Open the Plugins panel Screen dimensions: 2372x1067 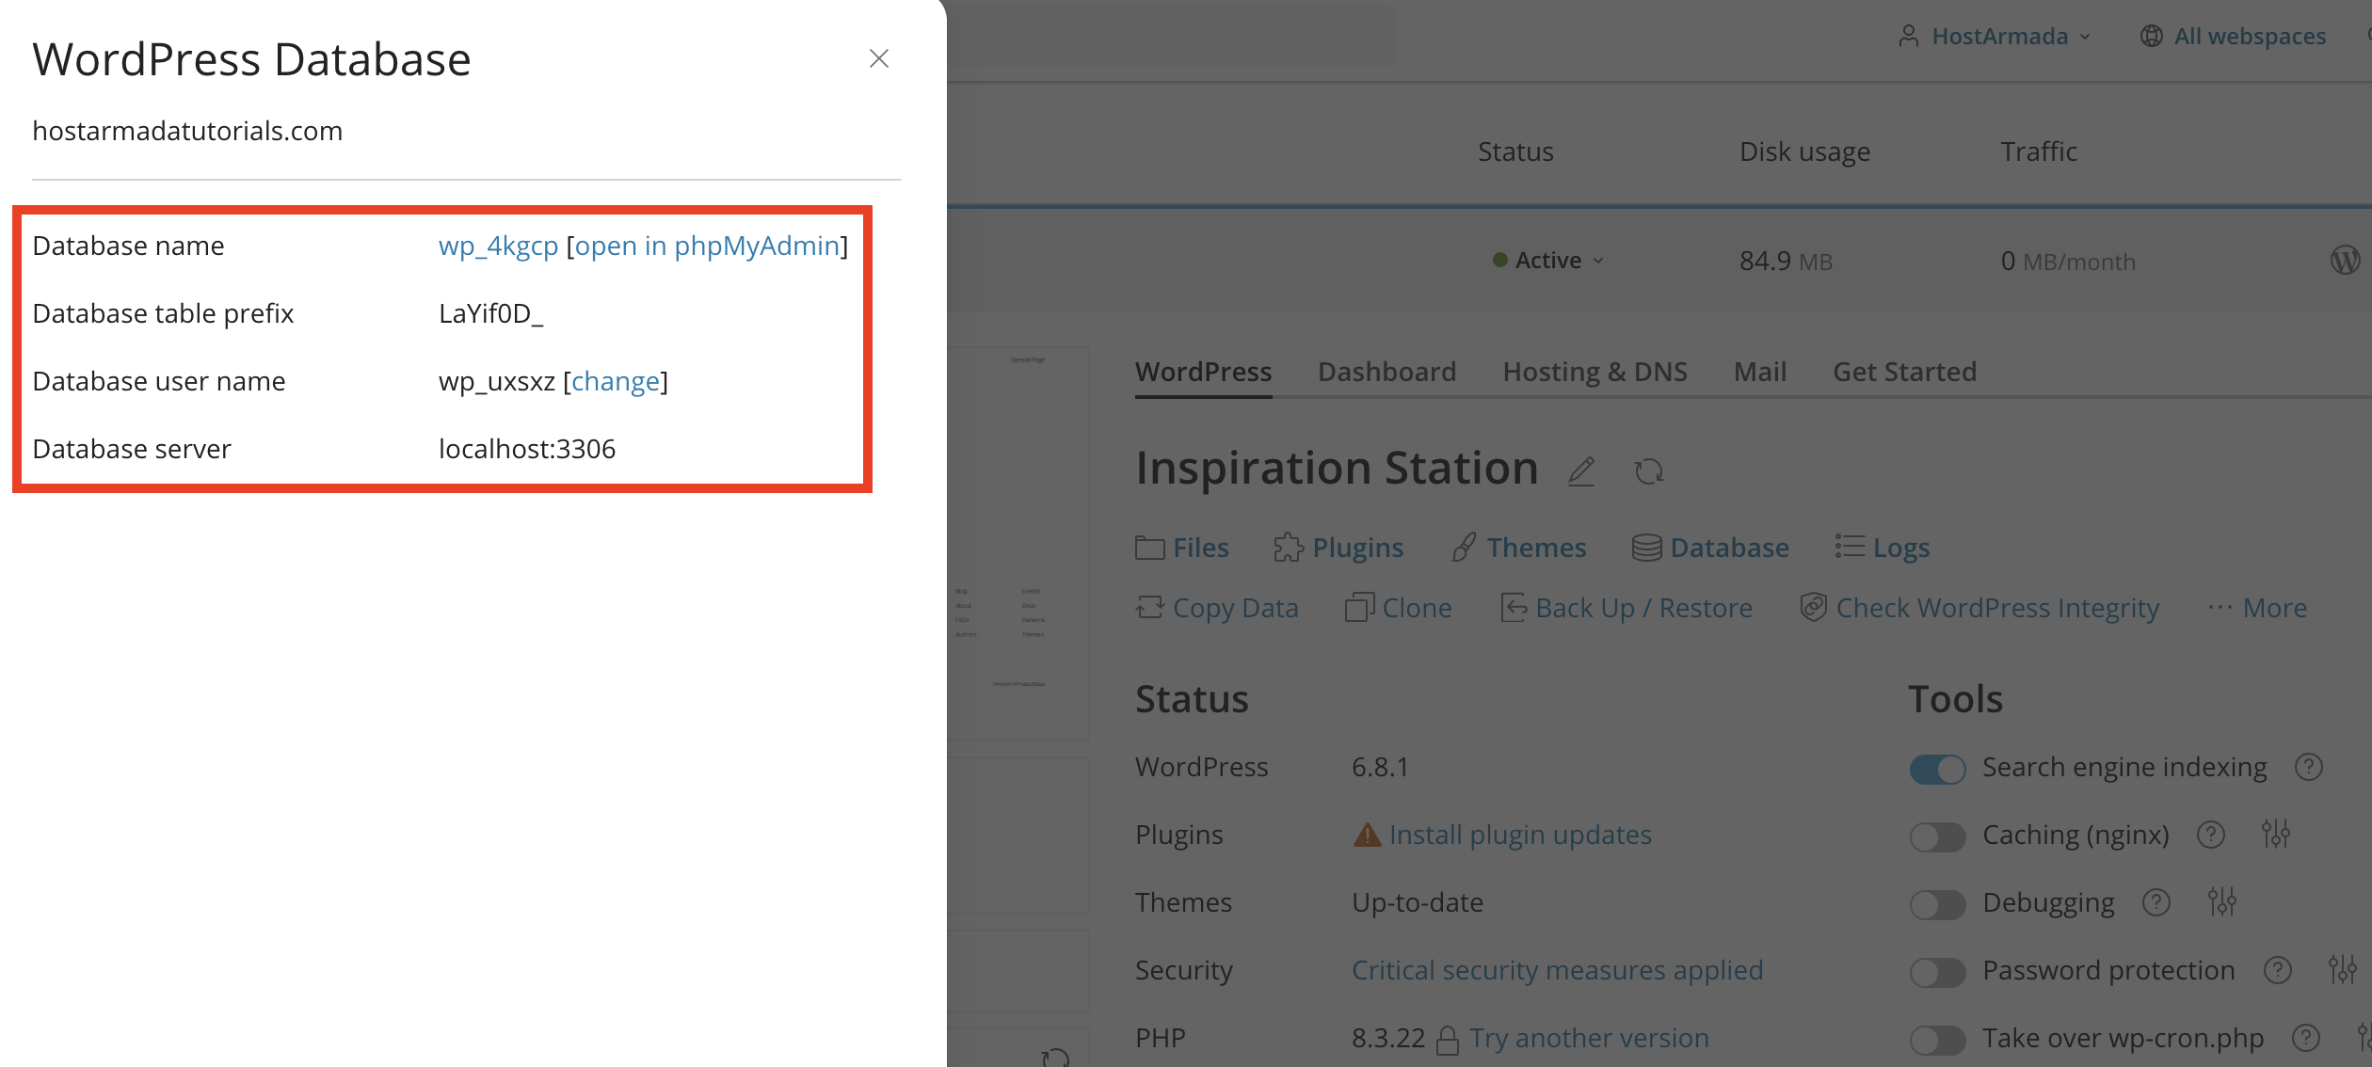(x=1356, y=547)
